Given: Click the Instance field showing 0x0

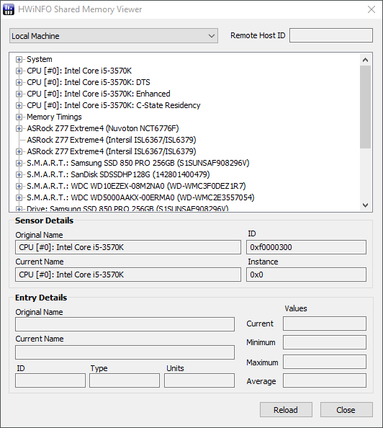Looking at the screenshot, I should coord(306,275).
